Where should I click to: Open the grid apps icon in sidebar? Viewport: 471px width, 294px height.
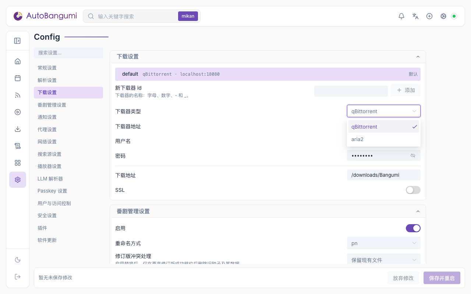click(18, 163)
